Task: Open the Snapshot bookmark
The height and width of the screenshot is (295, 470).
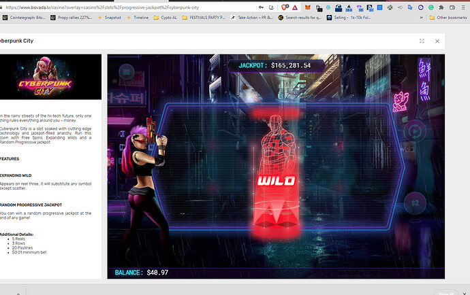Action: (x=110, y=18)
